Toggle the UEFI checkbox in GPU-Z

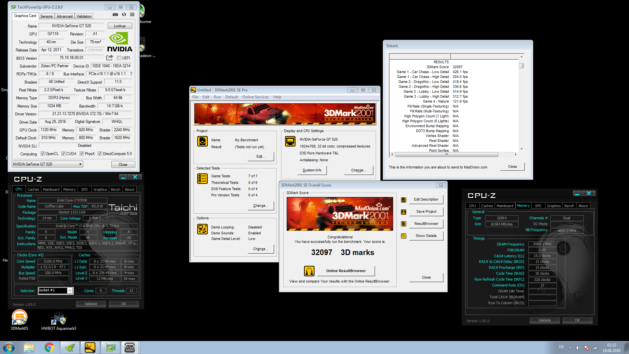tap(119, 58)
